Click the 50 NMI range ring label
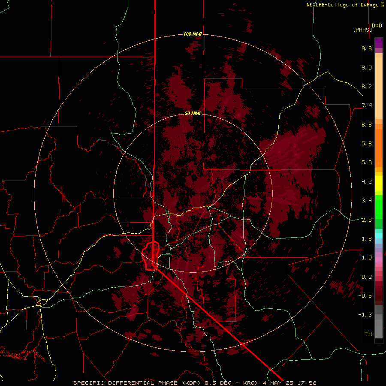This screenshot has width=386, height=386. (193, 113)
